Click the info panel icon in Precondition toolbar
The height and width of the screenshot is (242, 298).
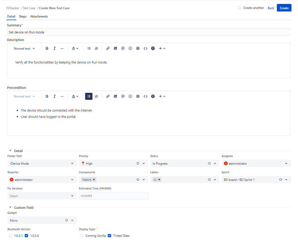pyautogui.click(x=153, y=96)
